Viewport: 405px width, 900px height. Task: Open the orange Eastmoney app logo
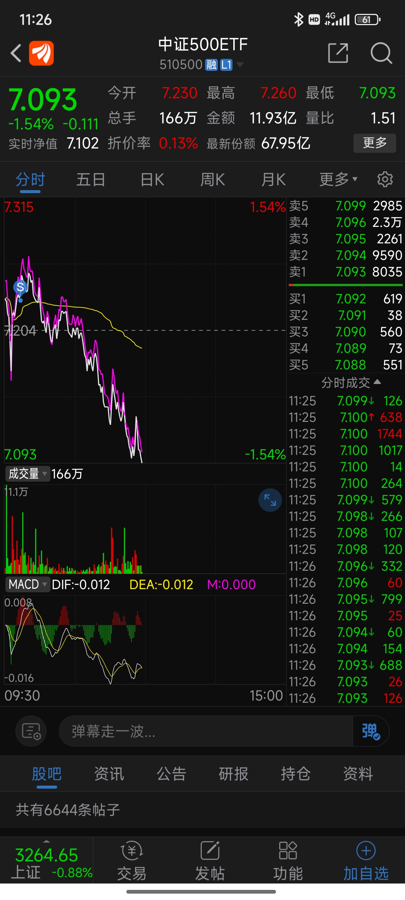point(41,53)
